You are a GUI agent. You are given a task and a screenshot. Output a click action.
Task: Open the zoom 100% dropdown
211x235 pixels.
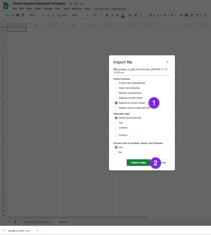(33, 15)
